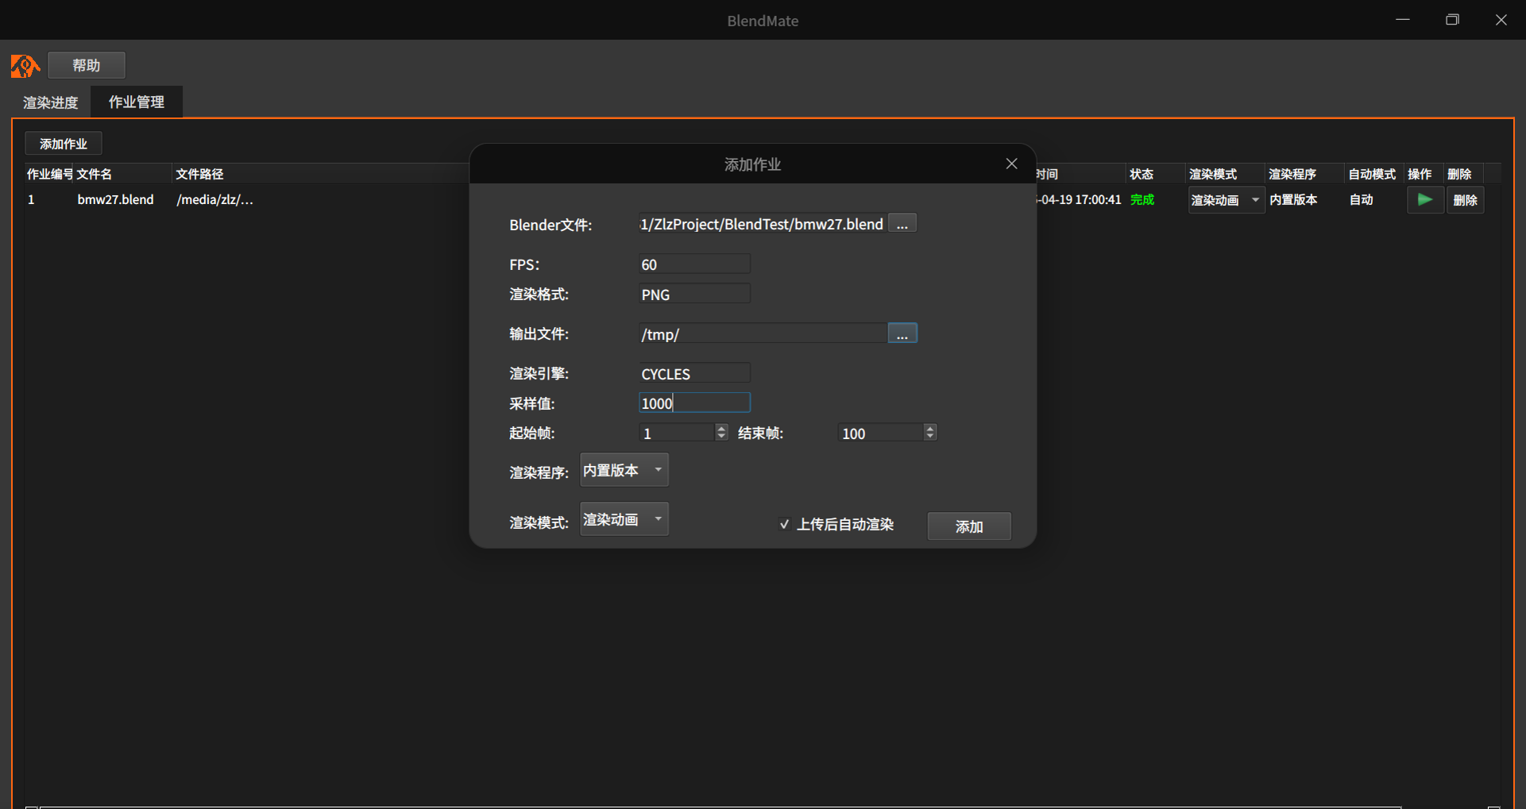Click the BlendMate logo icon
This screenshot has height=809, width=1526.
(25, 66)
